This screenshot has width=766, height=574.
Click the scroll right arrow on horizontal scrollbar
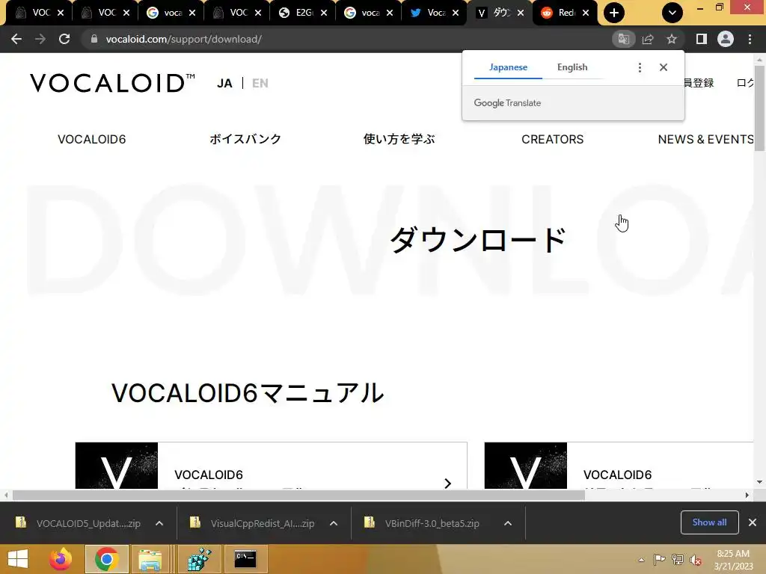click(x=747, y=495)
